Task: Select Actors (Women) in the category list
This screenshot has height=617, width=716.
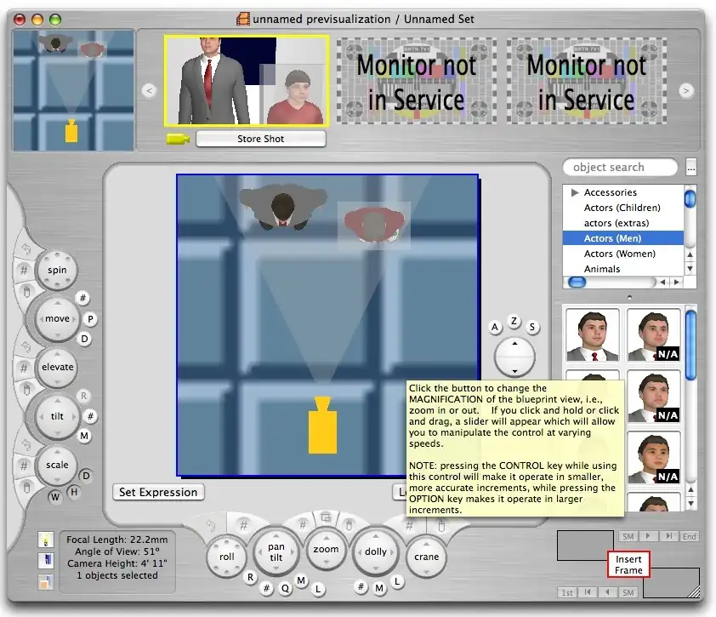Action: (x=619, y=254)
